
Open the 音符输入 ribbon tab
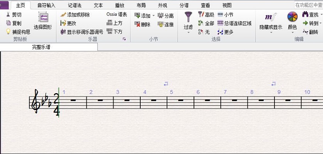pyautogui.click(x=47, y=5)
